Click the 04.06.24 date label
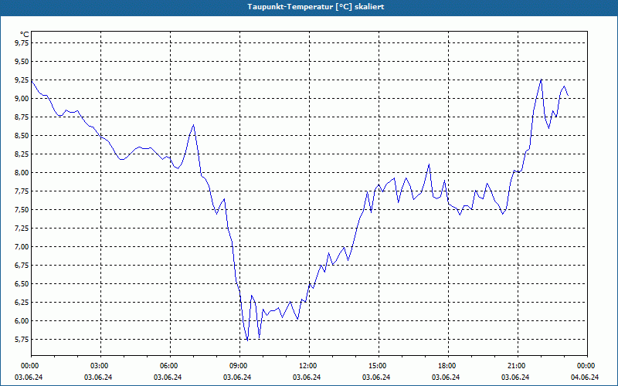 pos(585,377)
